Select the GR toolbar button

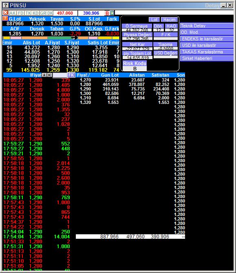click(x=43, y=13)
